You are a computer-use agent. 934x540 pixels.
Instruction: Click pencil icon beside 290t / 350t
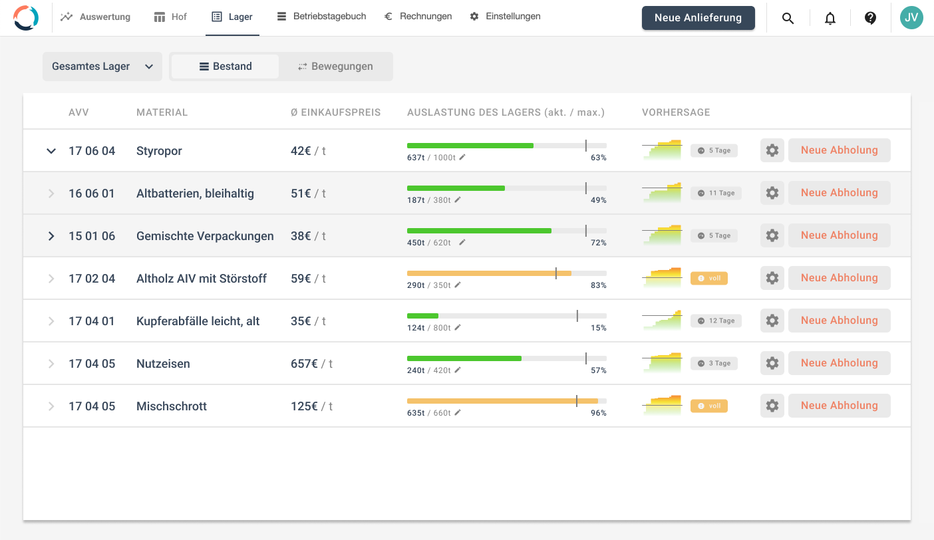[458, 285]
